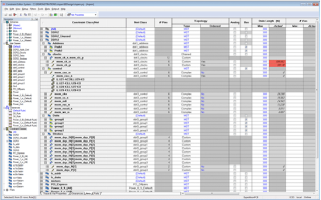Click the Paste icon in the toolbar

tap(30, 15)
